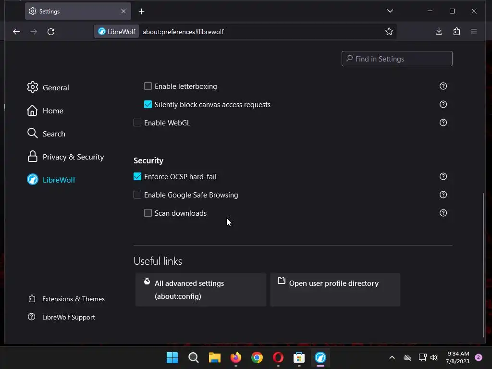Open File Explorer from taskbar
This screenshot has height=369, width=492.
[215, 357]
